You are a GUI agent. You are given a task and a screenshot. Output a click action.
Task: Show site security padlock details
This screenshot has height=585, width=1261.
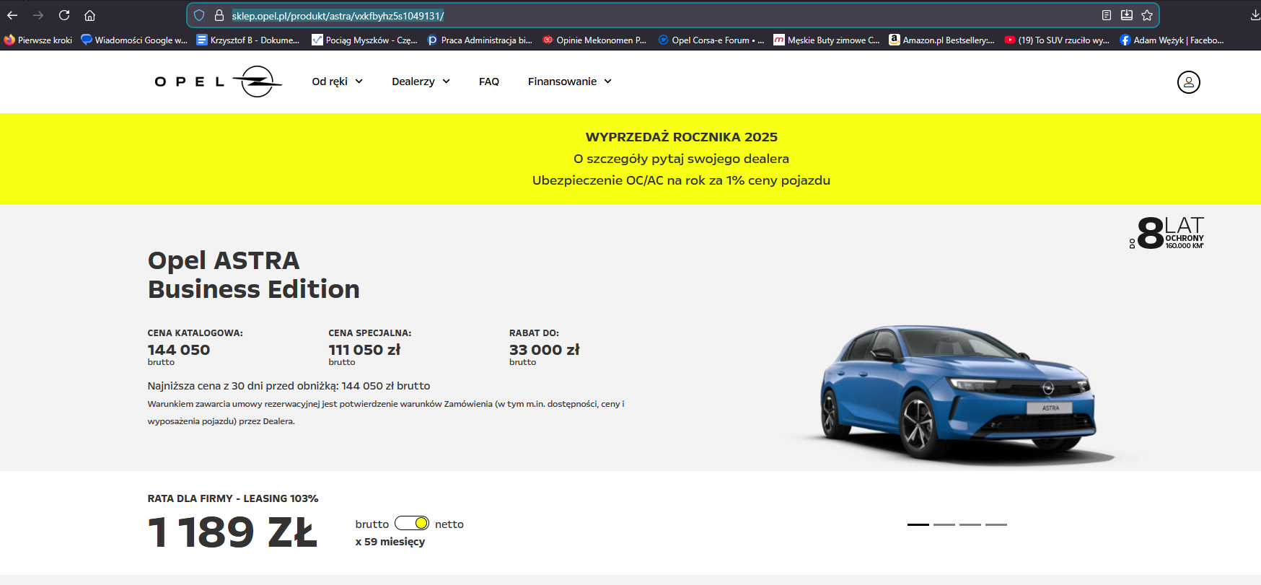[219, 15]
